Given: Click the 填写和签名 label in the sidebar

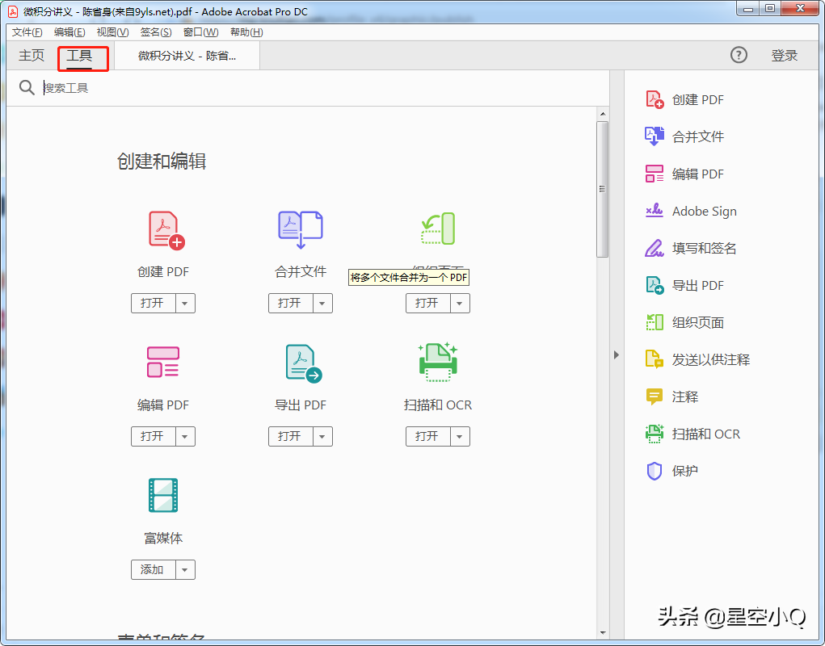Looking at the screenshot, I should coord(704,248).
